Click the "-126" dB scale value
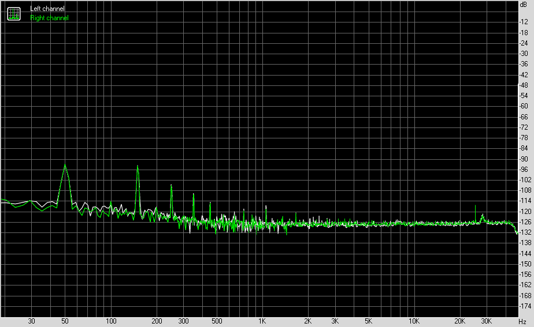534x327 pixels. (x=525, y=222)
